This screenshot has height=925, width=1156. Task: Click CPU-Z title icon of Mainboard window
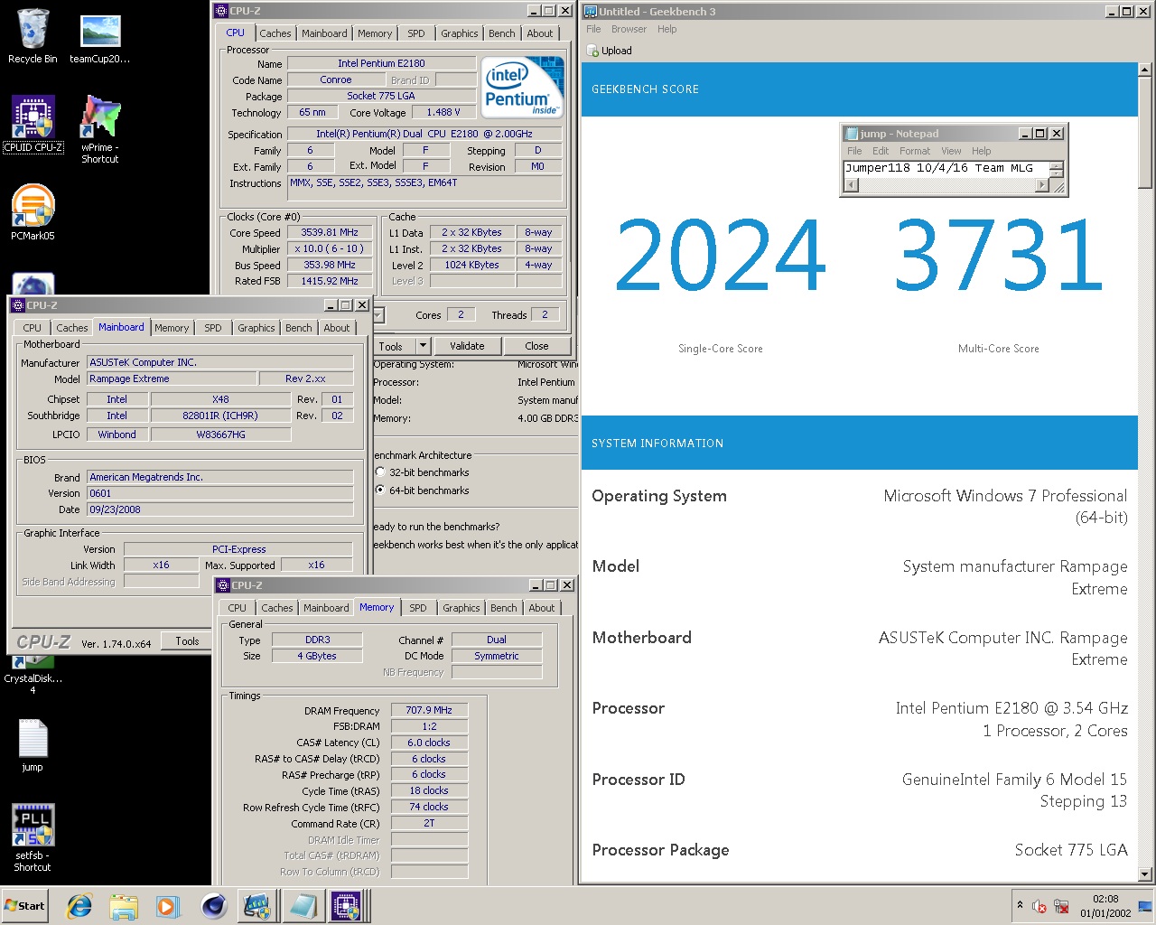tap(18, 305)
